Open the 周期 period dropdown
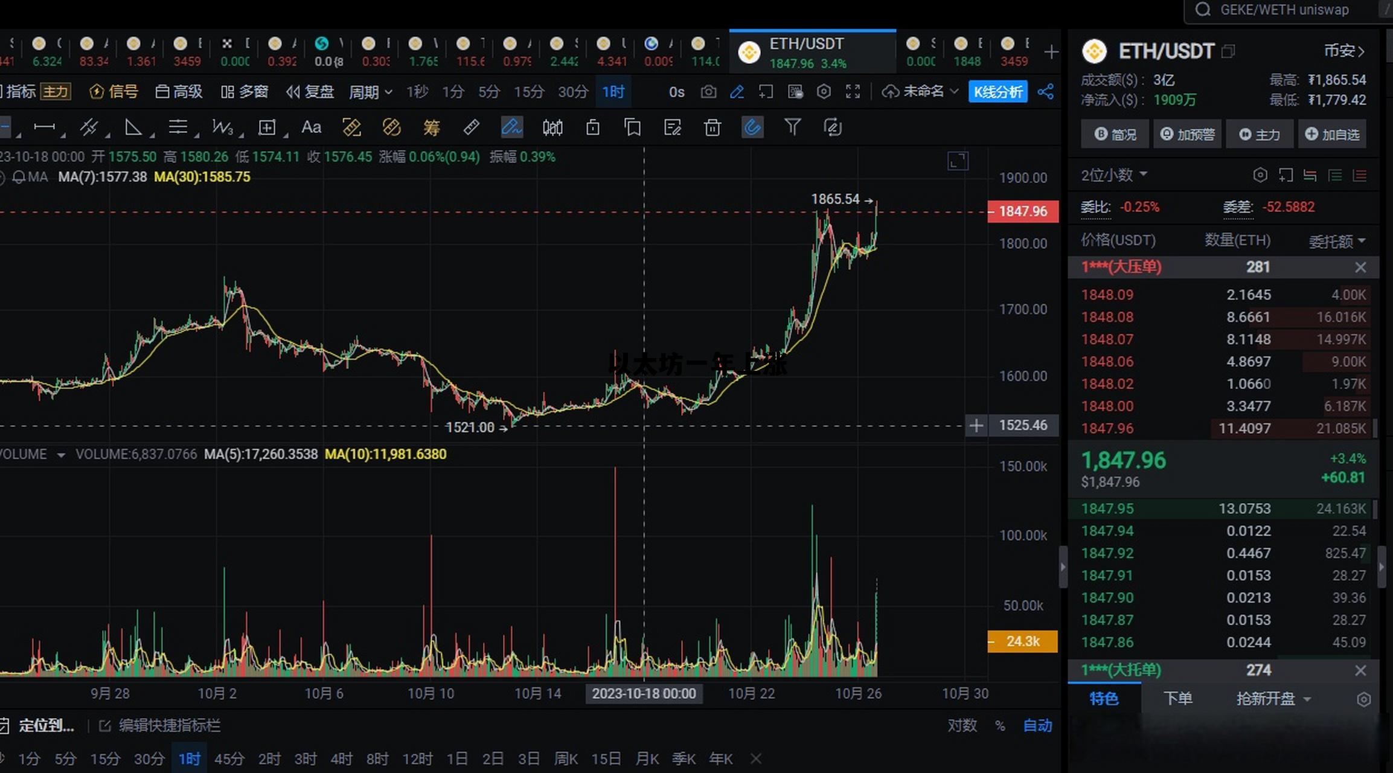Screen dimensions: 1393x773 370,92
